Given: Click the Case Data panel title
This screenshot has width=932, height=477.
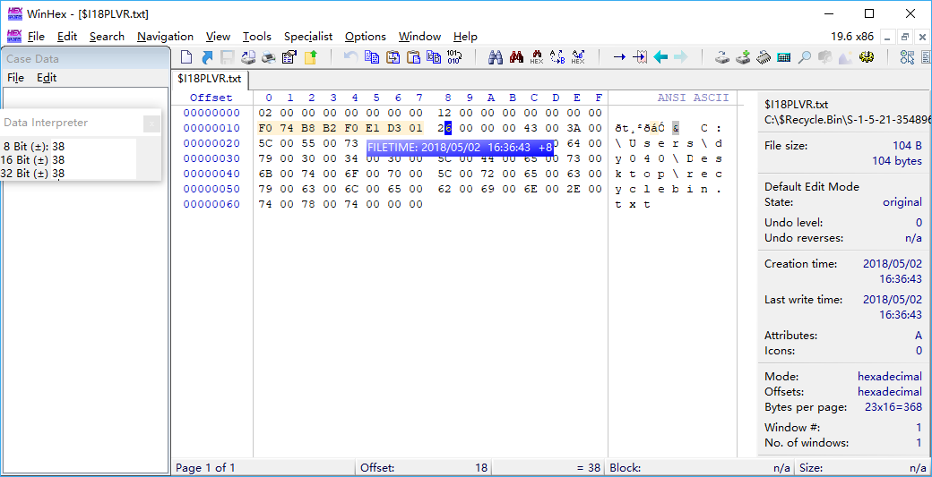Looking at the screenshot, I should pyautogui.click(x=32, y=59).
